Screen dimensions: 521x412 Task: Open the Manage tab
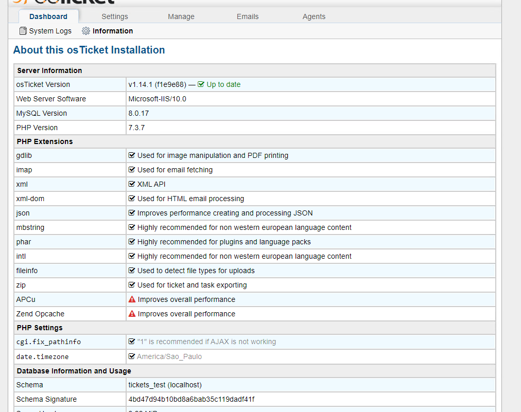[x=181, y=16]
